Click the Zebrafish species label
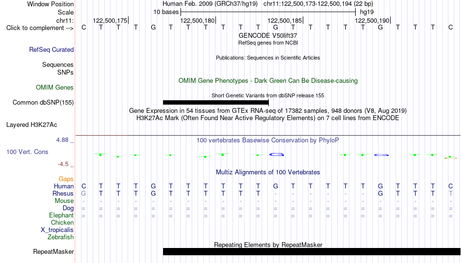The width and height of the screenshot is (461, 263). [61, 237]
